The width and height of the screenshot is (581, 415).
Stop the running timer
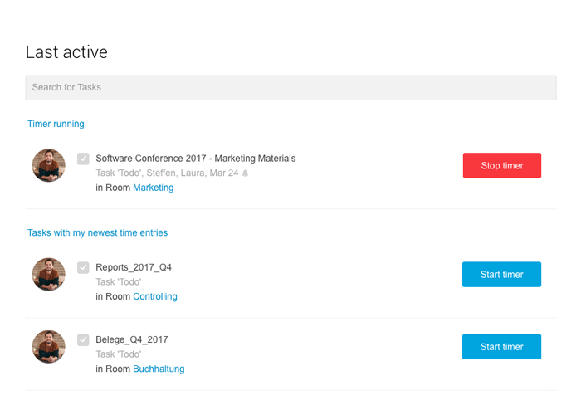tap(501, 165)
